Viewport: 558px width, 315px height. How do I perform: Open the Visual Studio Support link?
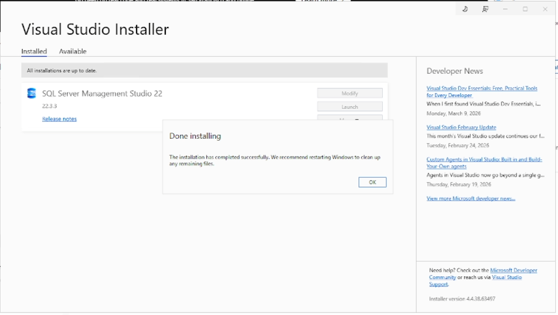click(x=506, y=277)
